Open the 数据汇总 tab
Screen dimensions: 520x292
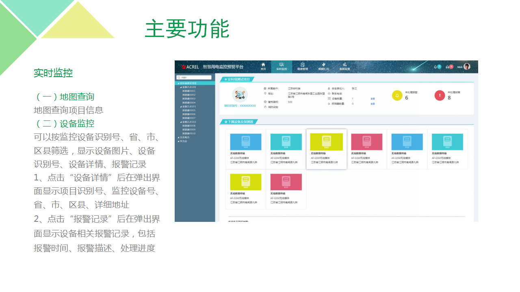(323, 67)
